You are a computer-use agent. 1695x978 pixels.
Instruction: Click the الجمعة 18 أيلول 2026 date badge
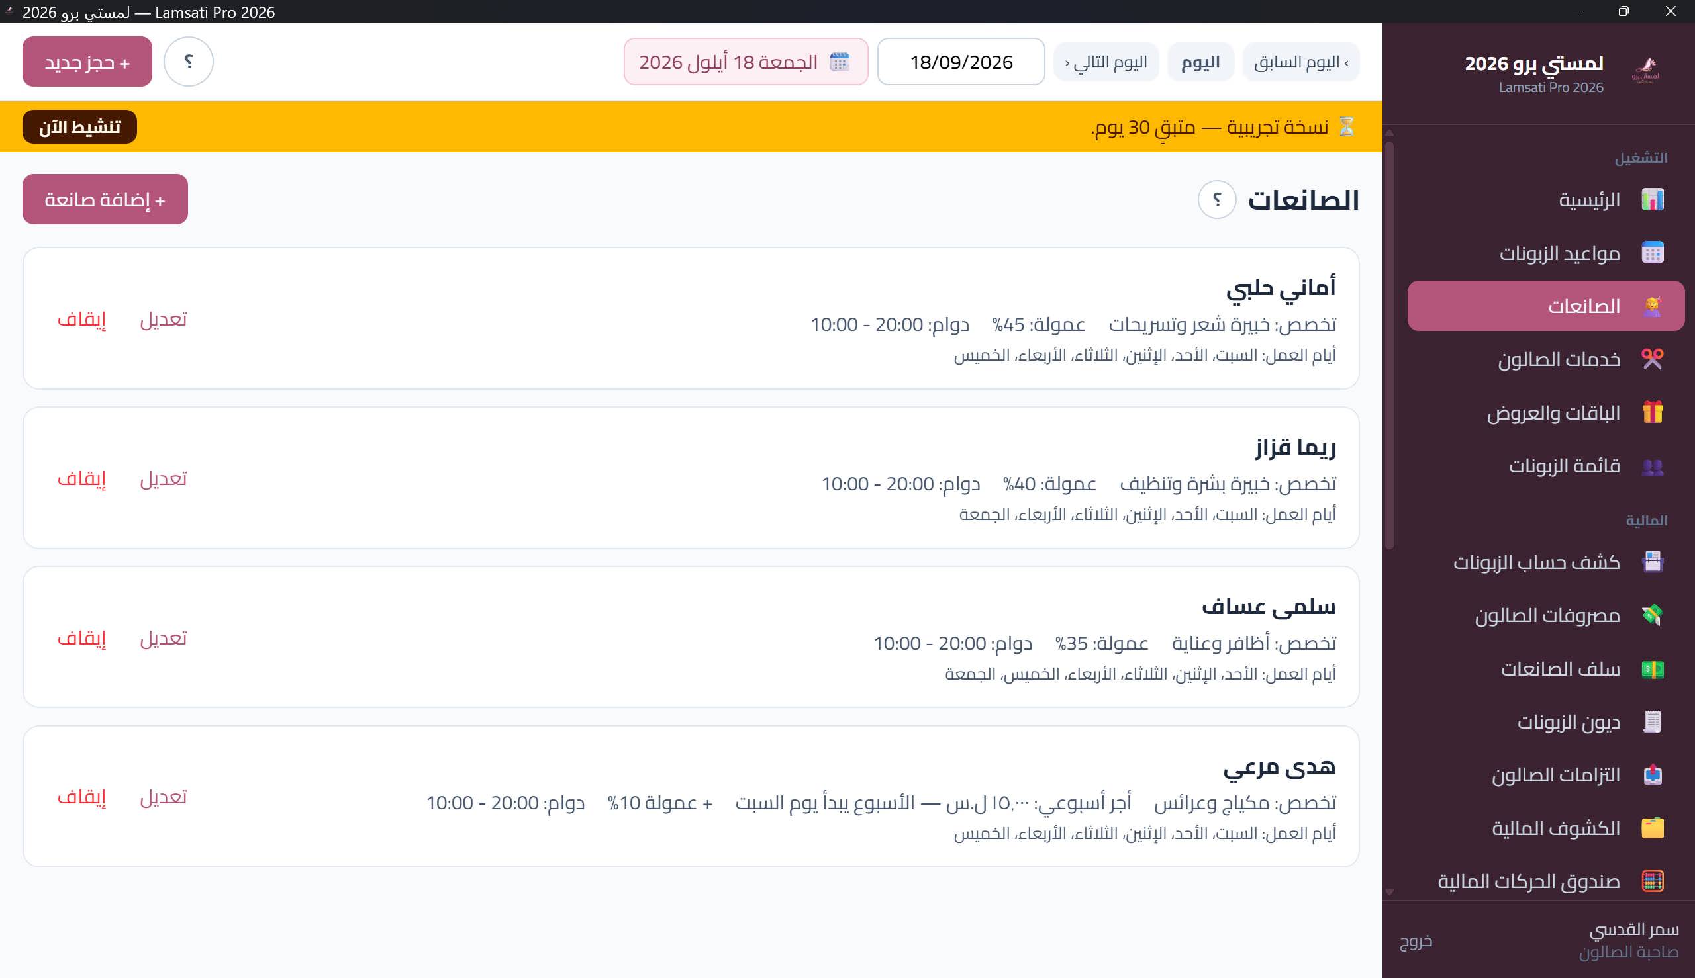(746, 62)
